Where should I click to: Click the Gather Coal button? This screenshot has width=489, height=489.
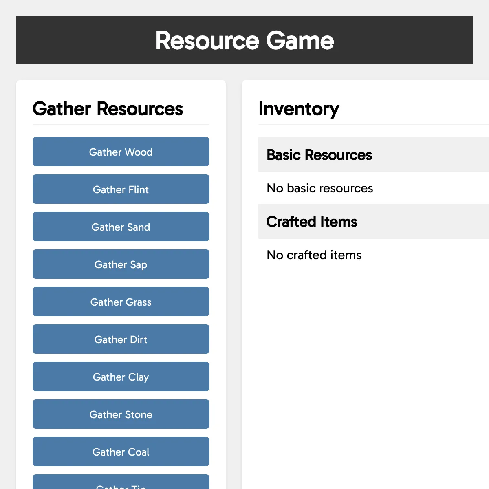tap(121, 452)
